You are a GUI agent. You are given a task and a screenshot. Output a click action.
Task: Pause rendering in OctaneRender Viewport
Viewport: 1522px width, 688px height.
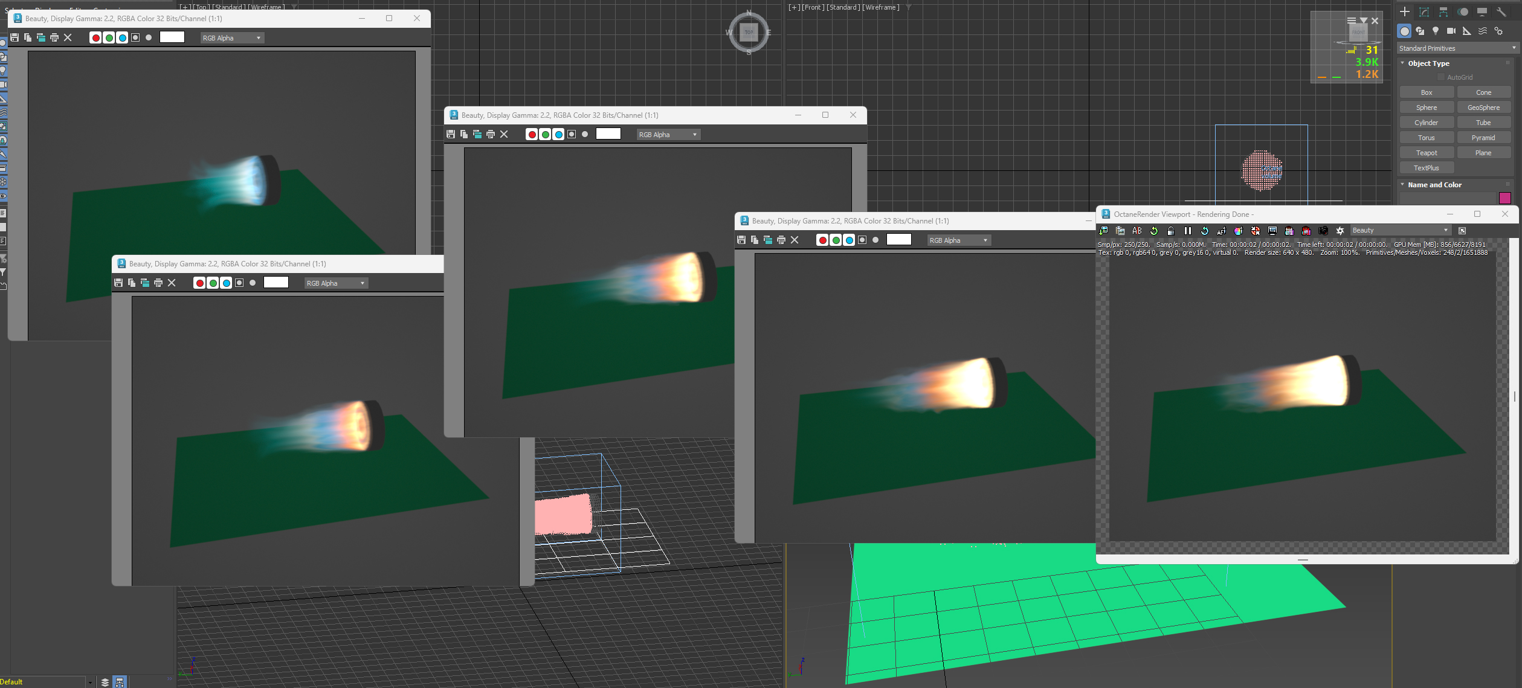coord(1187,231)
